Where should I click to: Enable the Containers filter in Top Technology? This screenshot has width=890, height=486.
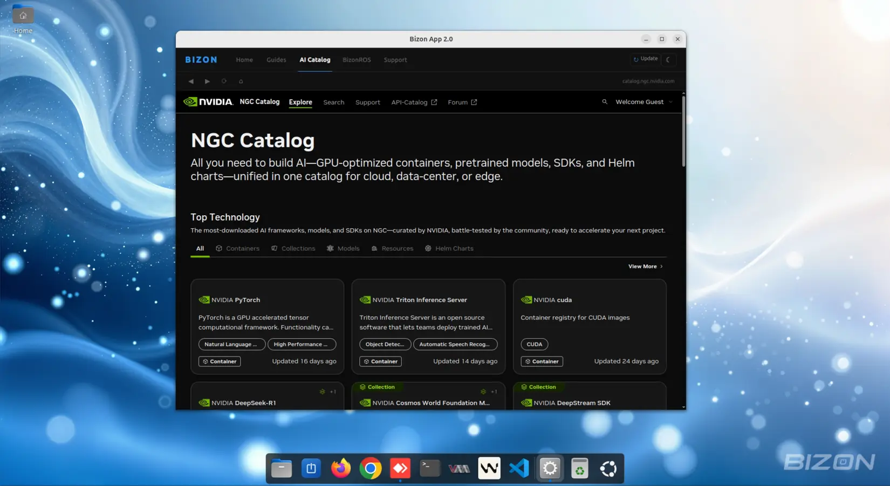237,248
